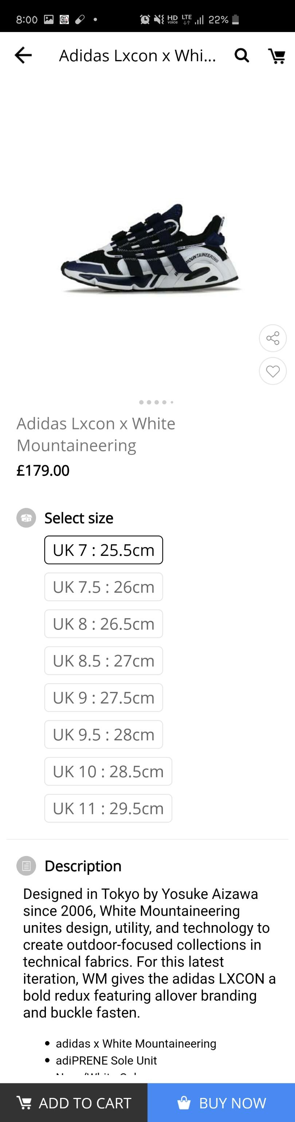Pick size UK 8.5 : 27cm
The image size is (295, 1122).
pos(103,661)
